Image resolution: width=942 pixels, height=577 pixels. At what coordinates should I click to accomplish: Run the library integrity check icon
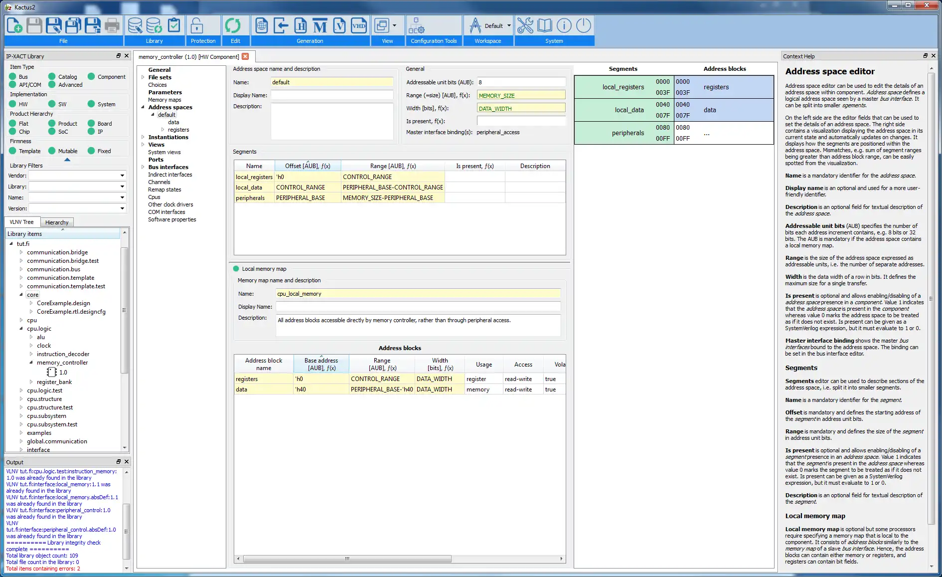tap(173, 25)
